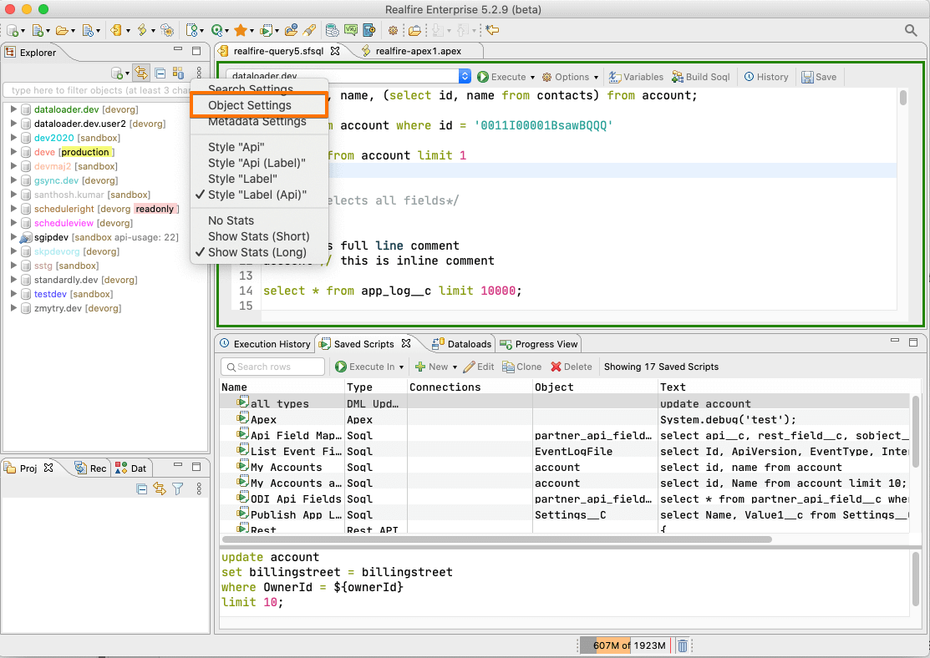Screen dimensions: 930x658
Task: Expand the dataloader.dev tree node
Action: 13,109
